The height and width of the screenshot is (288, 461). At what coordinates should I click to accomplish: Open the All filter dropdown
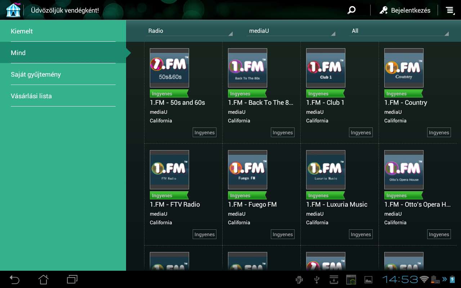399,31
